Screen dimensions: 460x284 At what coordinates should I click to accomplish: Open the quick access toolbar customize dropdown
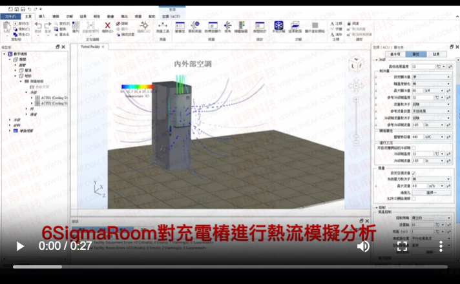point(41,10)
